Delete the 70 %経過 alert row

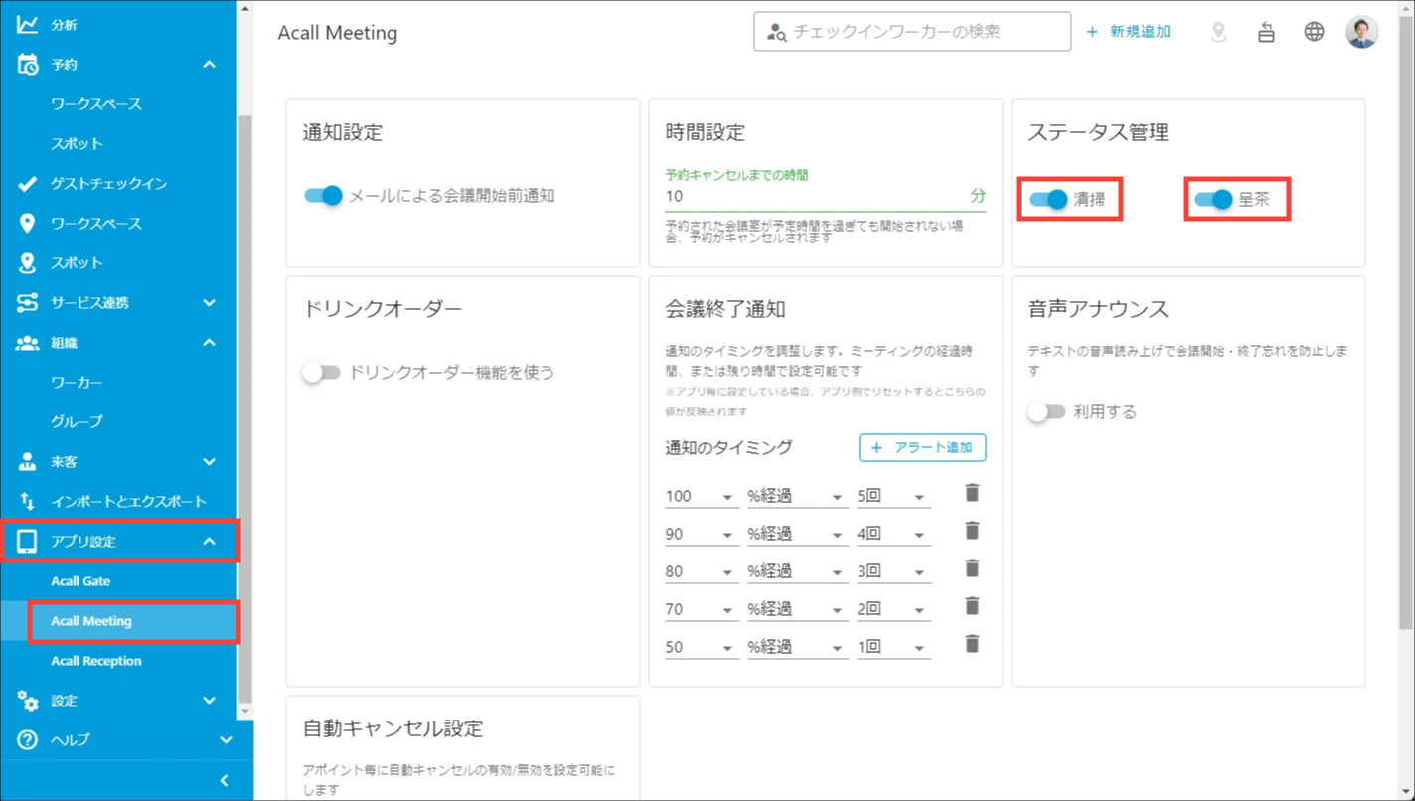(x=972, y=606)
